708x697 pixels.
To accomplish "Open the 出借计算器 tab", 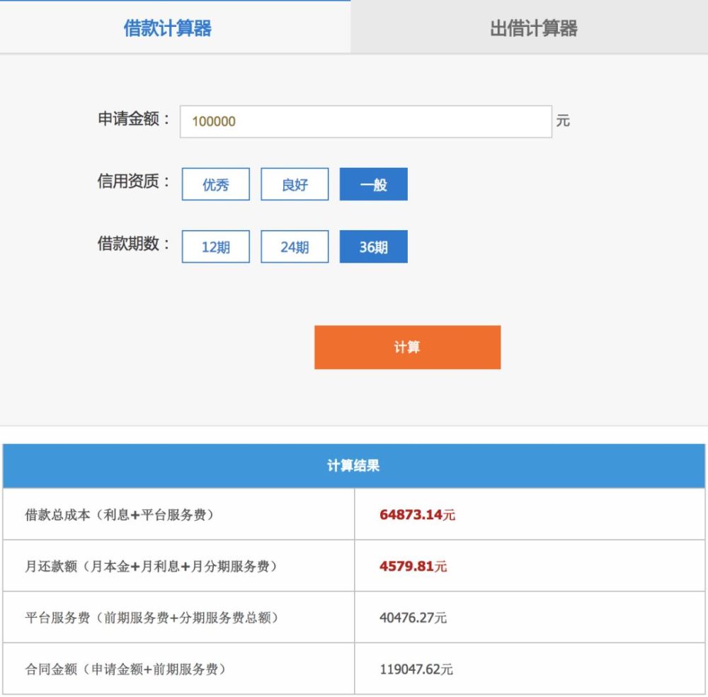I will pos(533,28).
